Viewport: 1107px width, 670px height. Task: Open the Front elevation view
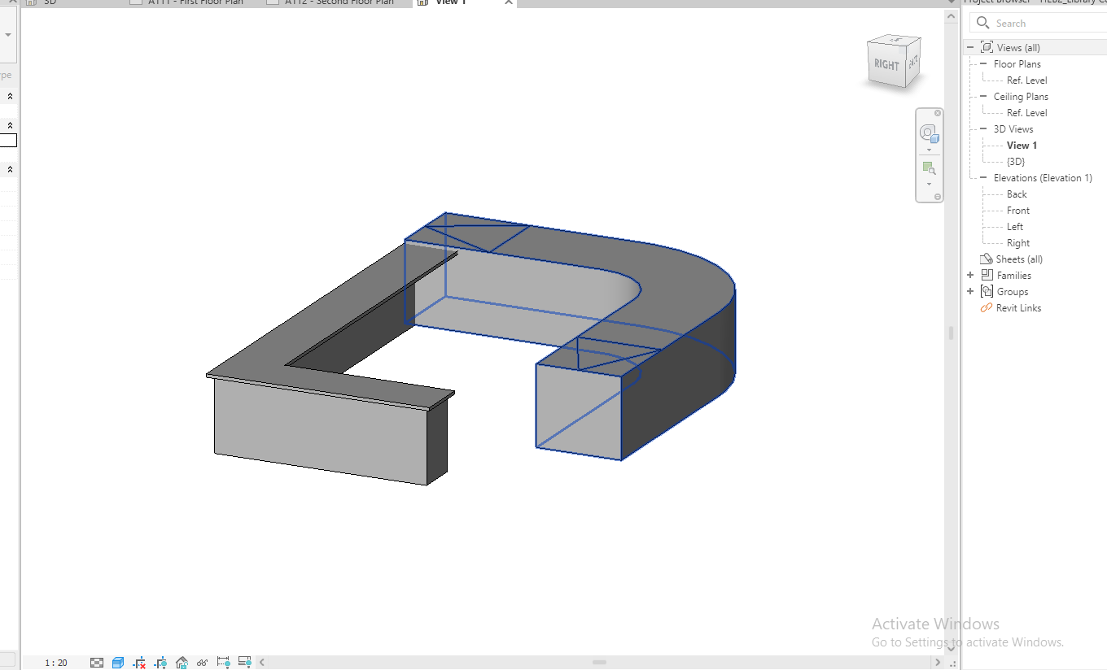pos(1017,211)
